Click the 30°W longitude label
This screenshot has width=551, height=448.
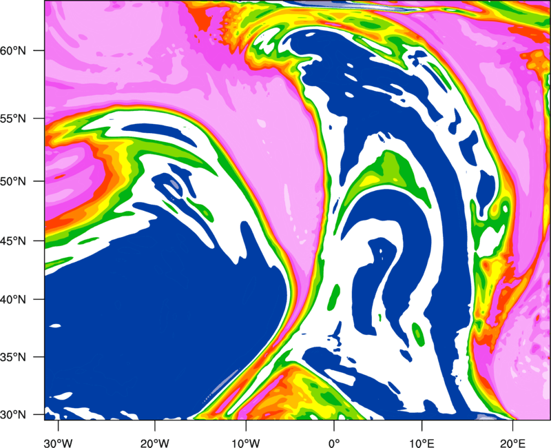pyautogui.click(x=59, y=443)
